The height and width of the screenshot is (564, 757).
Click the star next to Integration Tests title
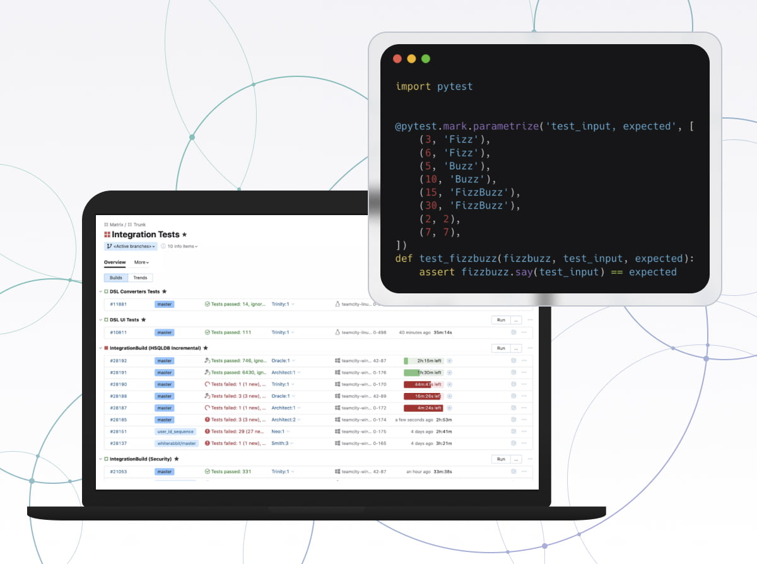184,235
